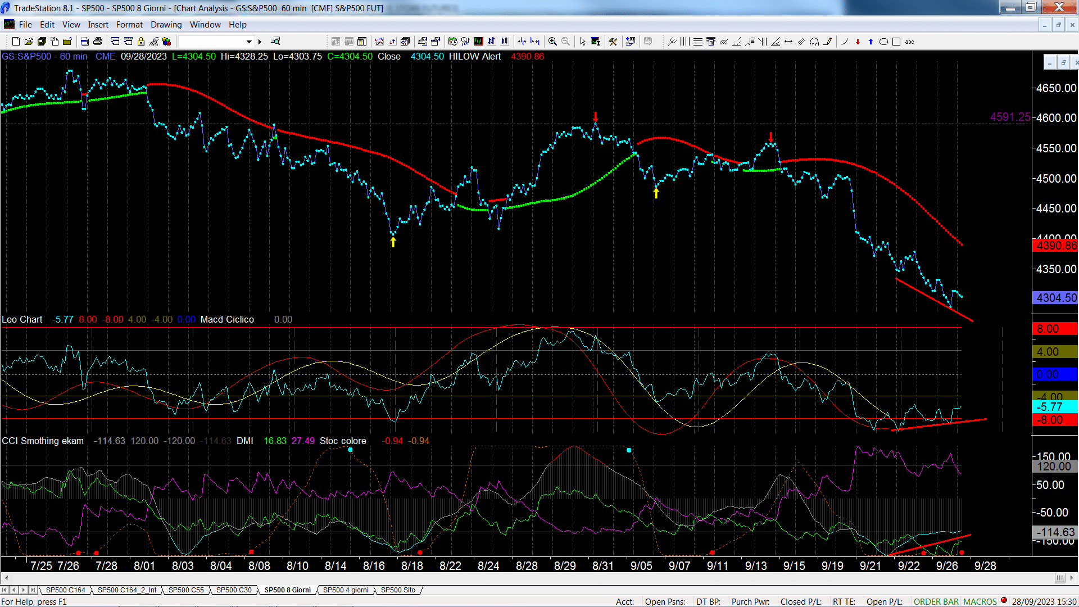
Task: Click the go arrow beside symbol box
Action: [x=260, y=42]
